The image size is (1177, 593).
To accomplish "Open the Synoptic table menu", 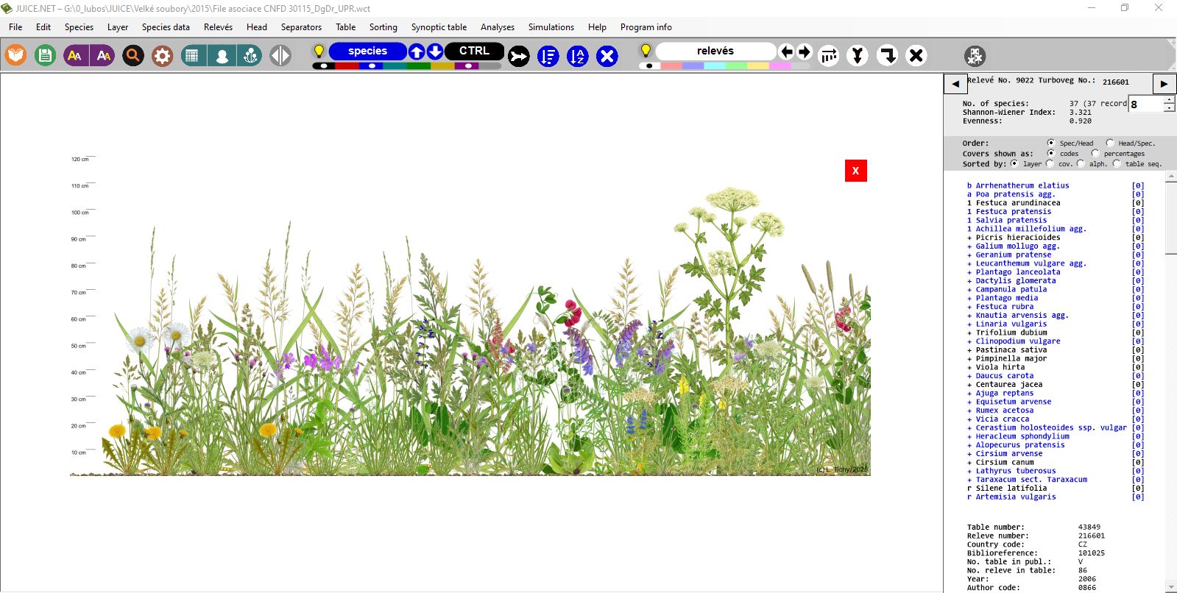I will (x=439, y=27).
